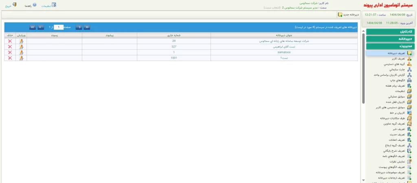
Task: Click the 'عنوان دبیرخانه' column header
Action: click(x=284, y=35)
